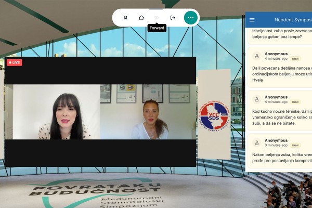Screen dimensions: 312x208
Task: Click the third Anonymous user avatar
Action: click(x=257, y=142)
